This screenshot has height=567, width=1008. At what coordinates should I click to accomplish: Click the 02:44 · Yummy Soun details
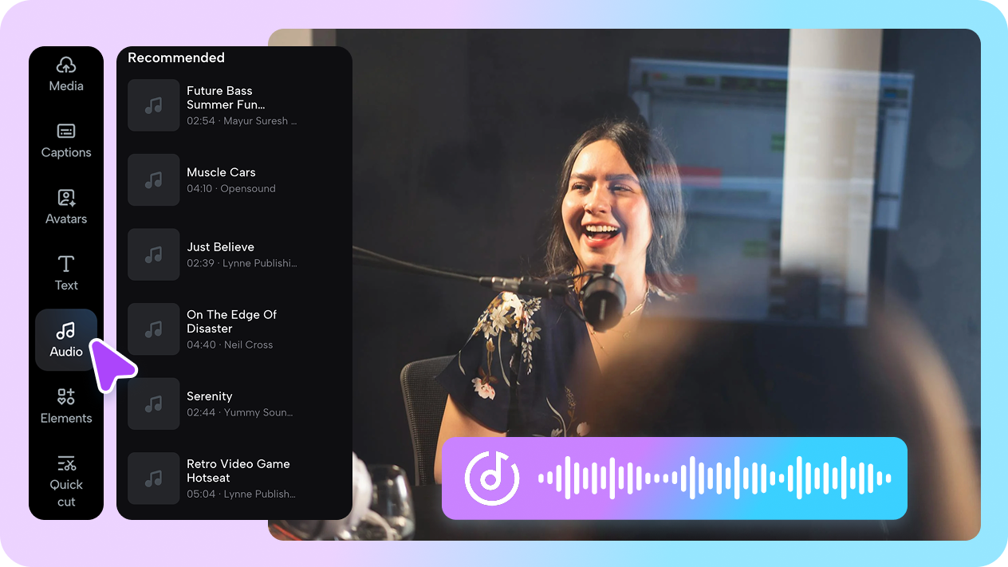click(x=240, y=412)
